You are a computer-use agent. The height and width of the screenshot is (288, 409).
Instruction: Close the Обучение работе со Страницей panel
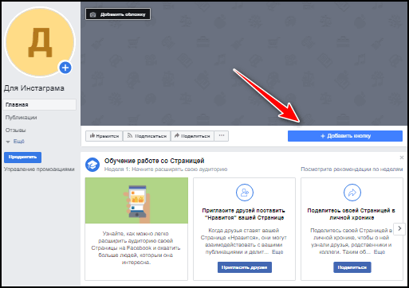402,158
